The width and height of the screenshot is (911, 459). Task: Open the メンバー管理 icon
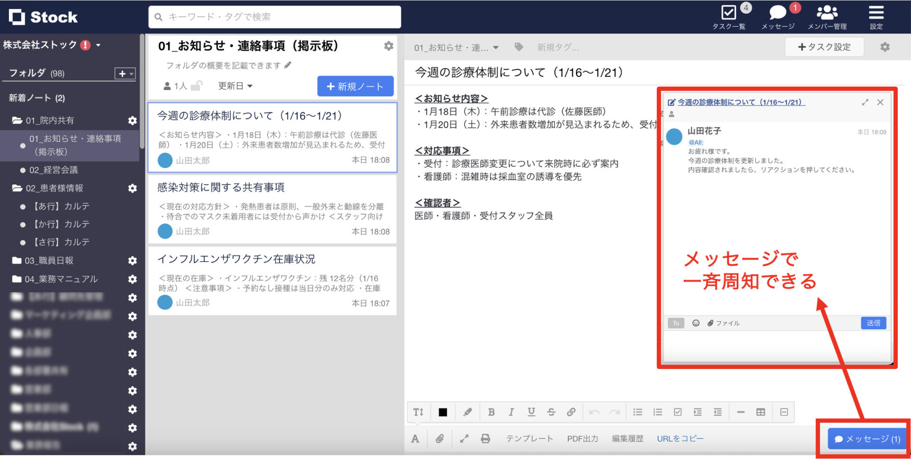click(827, 13)
